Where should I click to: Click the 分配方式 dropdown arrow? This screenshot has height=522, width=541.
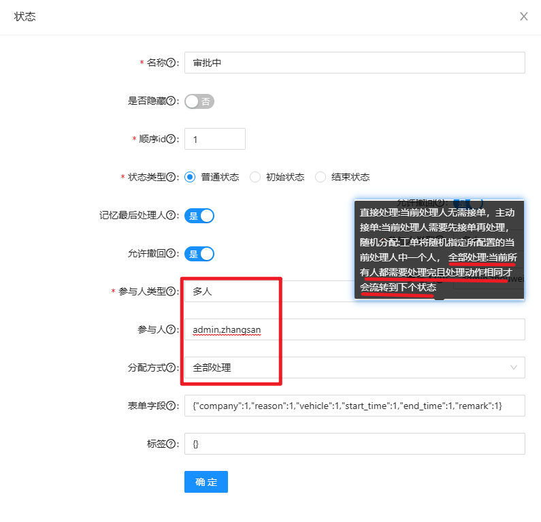pyautogui.click(x=514, y=368)
